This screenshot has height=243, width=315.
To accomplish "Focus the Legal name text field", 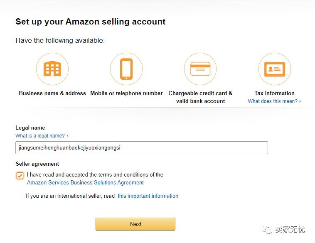I will 141,148.
